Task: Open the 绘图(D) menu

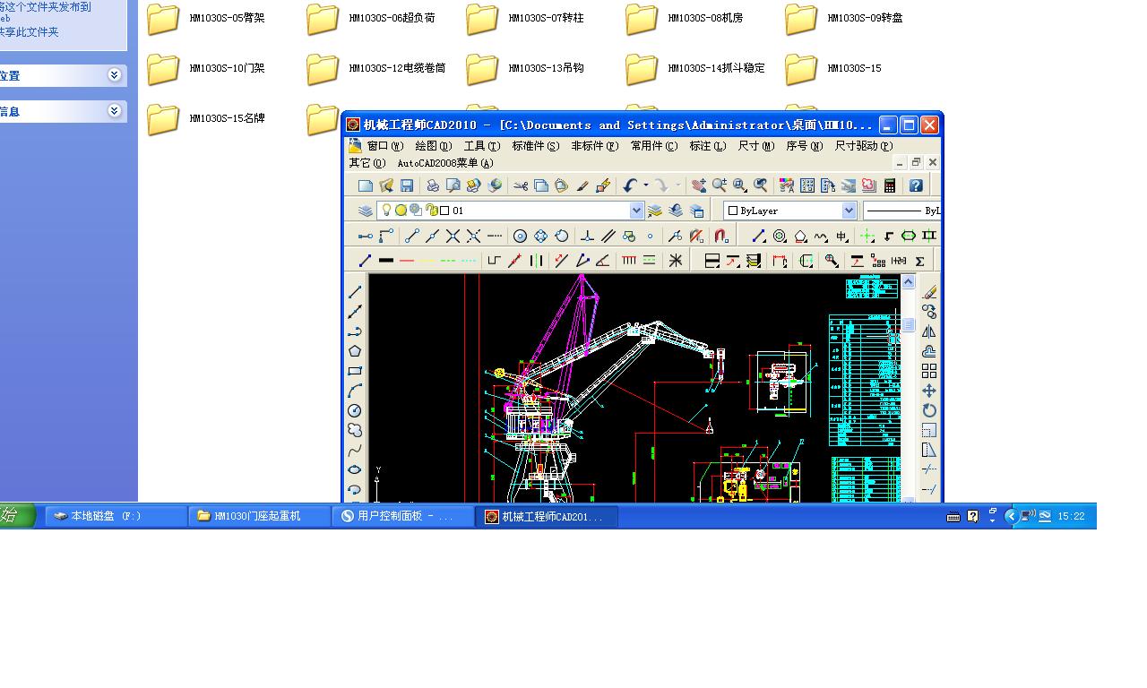Action: pos(434,145)
